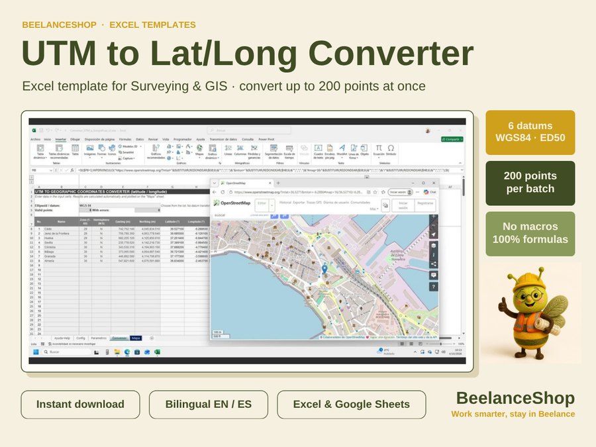The height and width of the screenshot is (447, 596).
Task: Click the Windows taskbar Buscar search box
Action: point(66,352)
